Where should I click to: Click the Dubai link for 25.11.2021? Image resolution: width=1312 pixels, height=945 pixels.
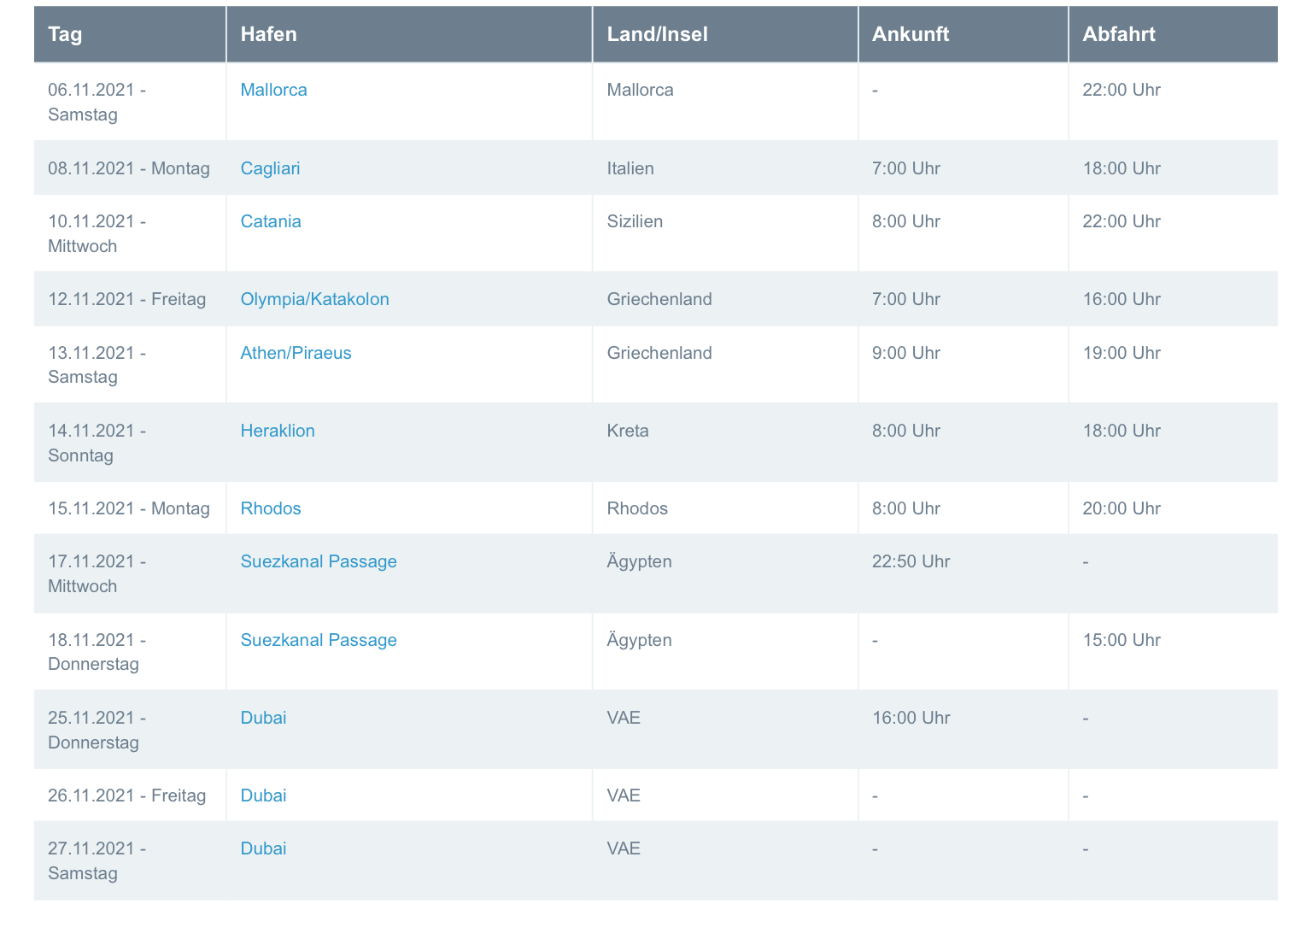coord(263,718)
